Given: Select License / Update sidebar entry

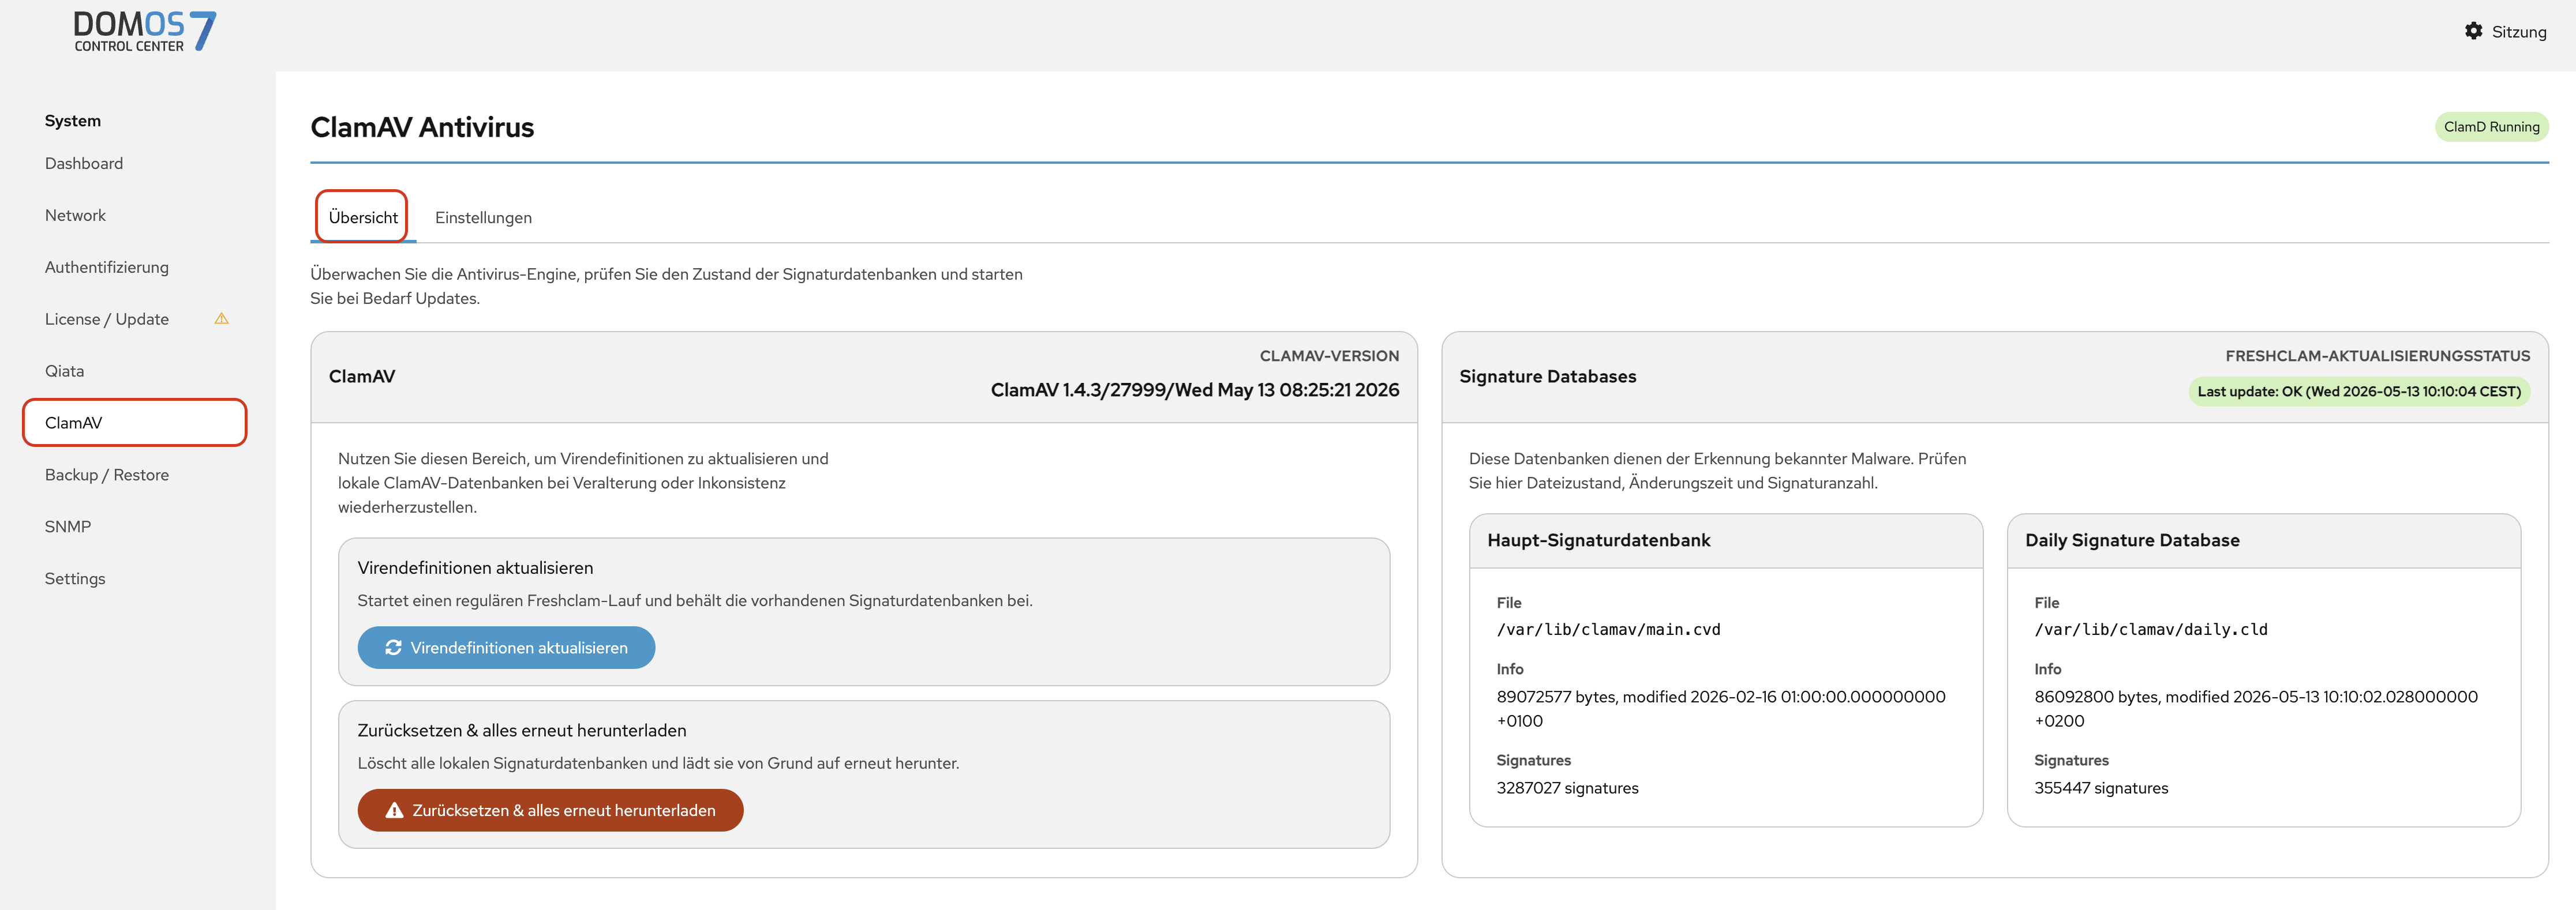Looking at the screenshot, I should tap(107, 319).
